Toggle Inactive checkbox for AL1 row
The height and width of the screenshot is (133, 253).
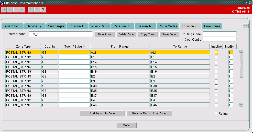[216, 52]
